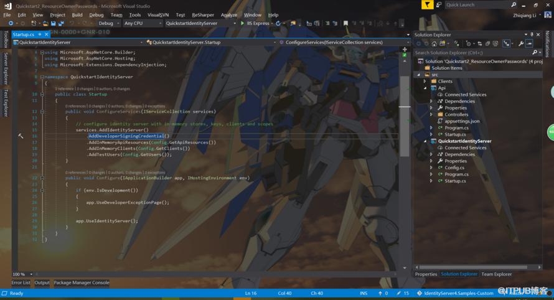Click the comment out selected lines icon
The width and height of the screenshot is (554, 300).
point(327,23)
